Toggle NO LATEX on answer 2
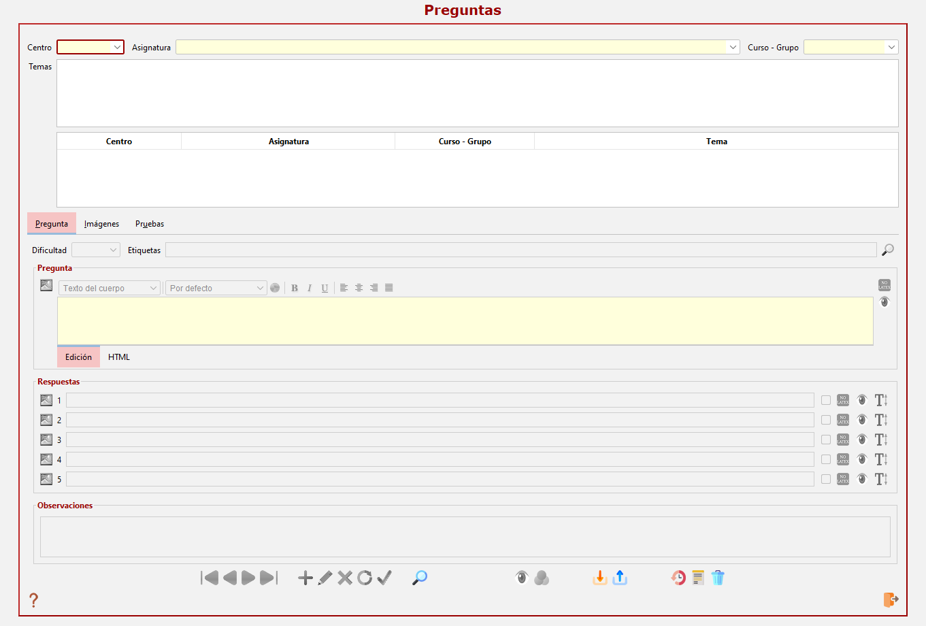Screen dimensions: 926x626 (843, 420)
